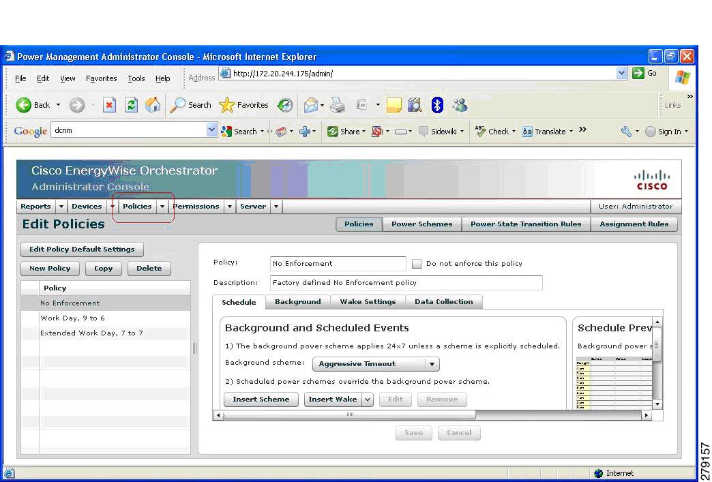The height and width of the screenshot is (482, 712).
Task: Print the page with printer icon
Action: pos(338,105)
